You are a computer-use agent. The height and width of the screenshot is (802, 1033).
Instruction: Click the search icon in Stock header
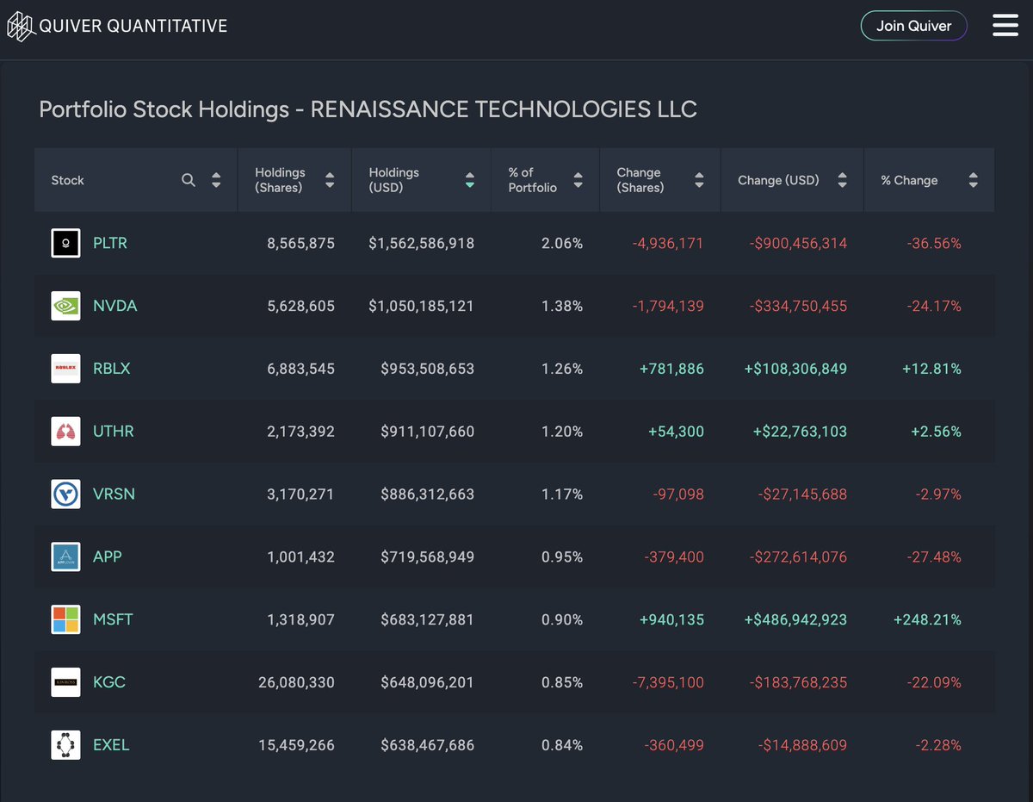[x=189, y=181]
